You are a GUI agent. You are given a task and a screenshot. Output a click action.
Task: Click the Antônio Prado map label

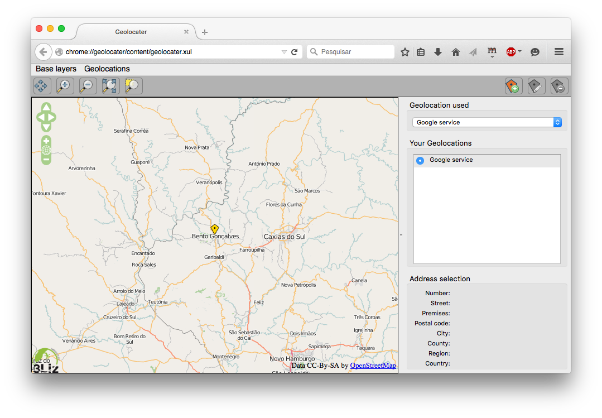[264, 164]
